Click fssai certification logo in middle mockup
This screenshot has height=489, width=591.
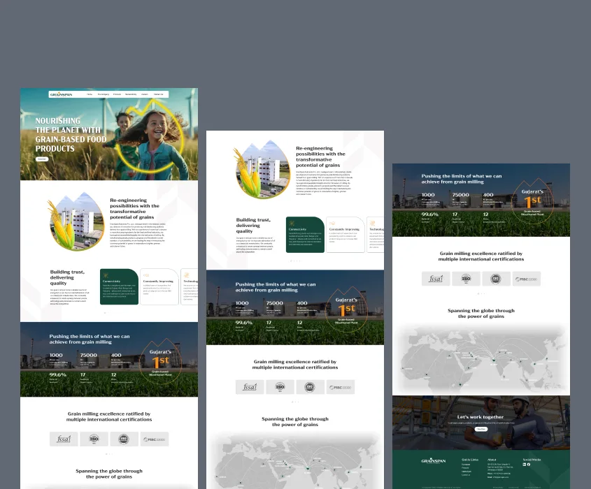250,387
